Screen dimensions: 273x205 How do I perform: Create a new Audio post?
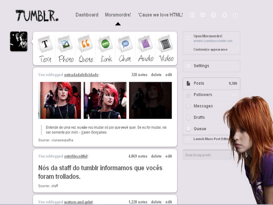click(146, 49)
